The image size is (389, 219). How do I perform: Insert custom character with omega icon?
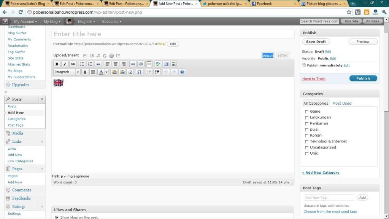click(139, 72)
